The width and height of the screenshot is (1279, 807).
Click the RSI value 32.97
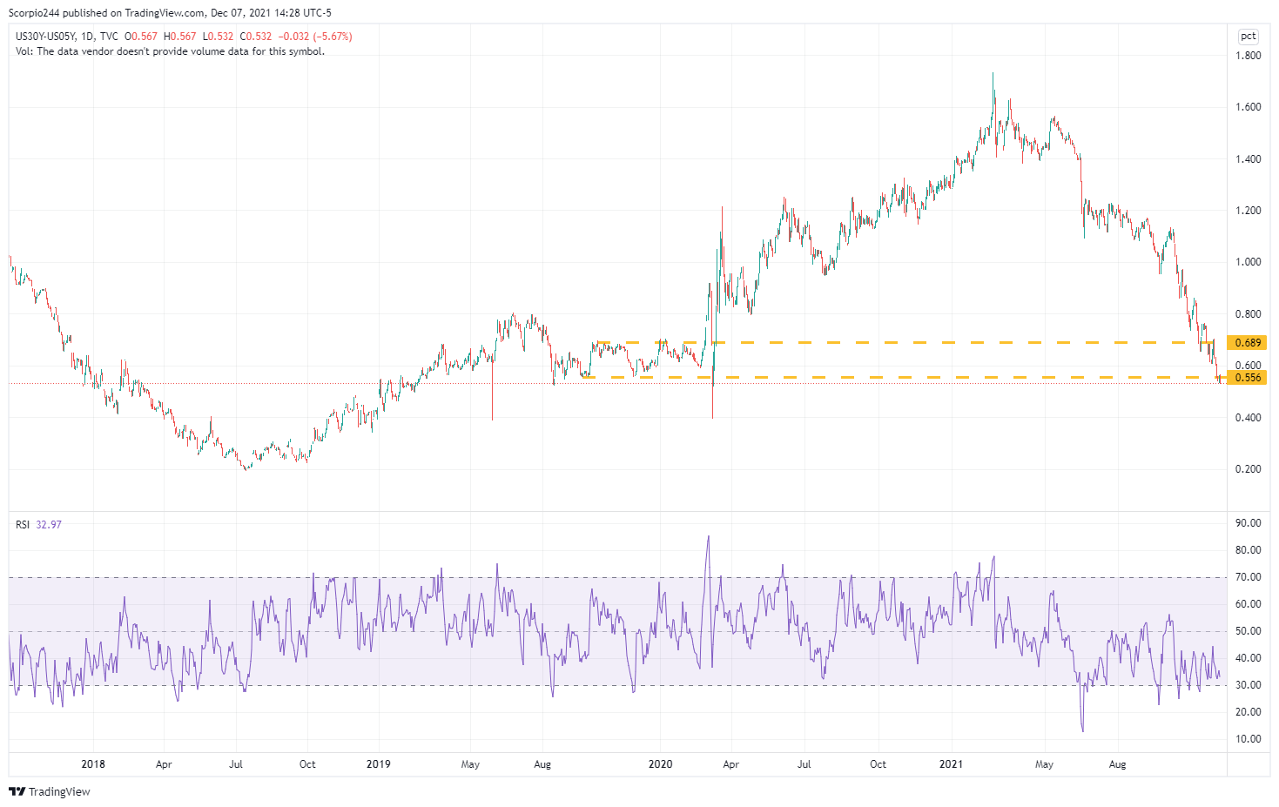click(49, 525)
